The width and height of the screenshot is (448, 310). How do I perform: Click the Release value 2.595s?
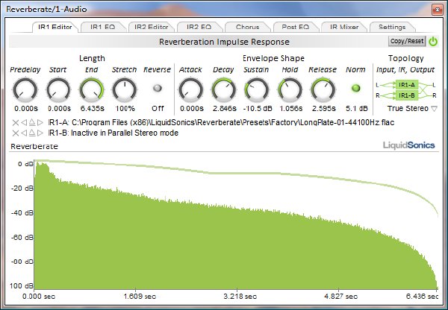click(324, 109)
